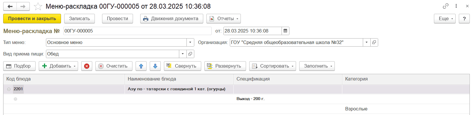Open the Вид приема пищи form icon
This screenshot has width=475, height=115.
point(190,54)
